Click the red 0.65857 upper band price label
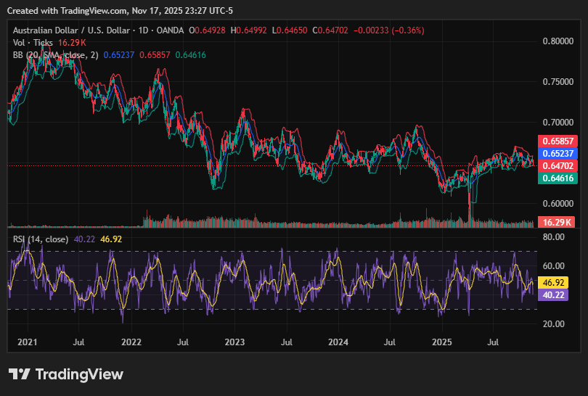The width and height of the screenshot is (588, 396). [557, 141]
